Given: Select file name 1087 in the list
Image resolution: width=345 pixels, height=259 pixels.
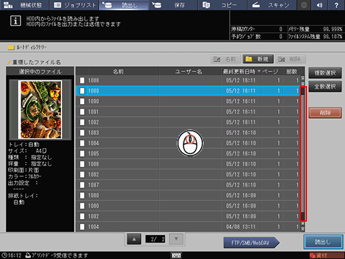Looking at the screenshot, I should 93,185.
